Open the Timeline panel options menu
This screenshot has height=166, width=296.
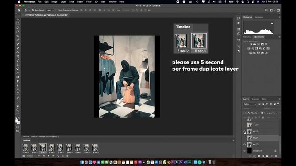(x=234, y=140)
